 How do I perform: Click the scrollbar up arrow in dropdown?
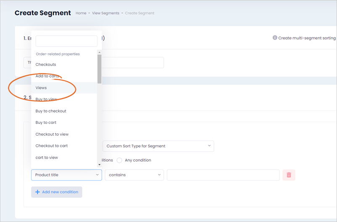click(99, 52)
